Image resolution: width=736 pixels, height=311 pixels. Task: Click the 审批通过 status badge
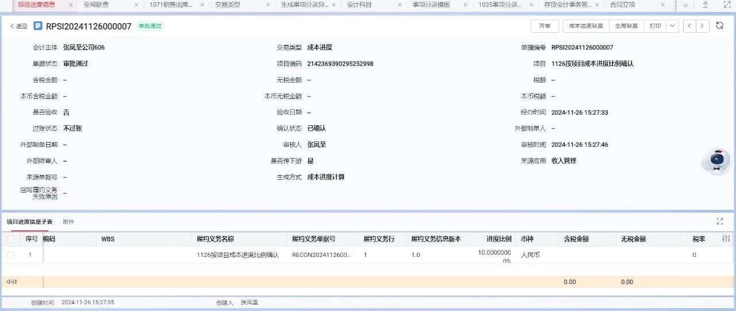(x=150, y=26)
